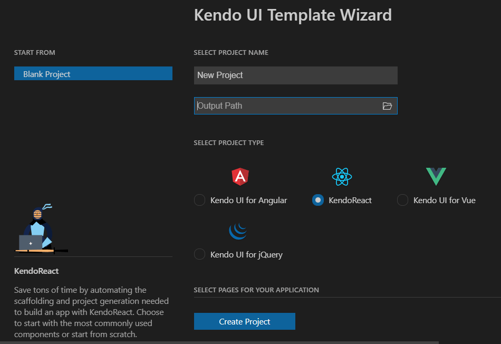This screenshot has height=344, width=501.
Task: Click the horizontal scrollbar at the bottom
Action: tap(219, 342)
